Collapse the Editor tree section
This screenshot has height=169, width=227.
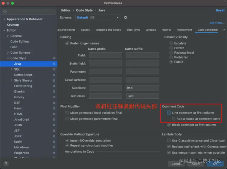4,30
